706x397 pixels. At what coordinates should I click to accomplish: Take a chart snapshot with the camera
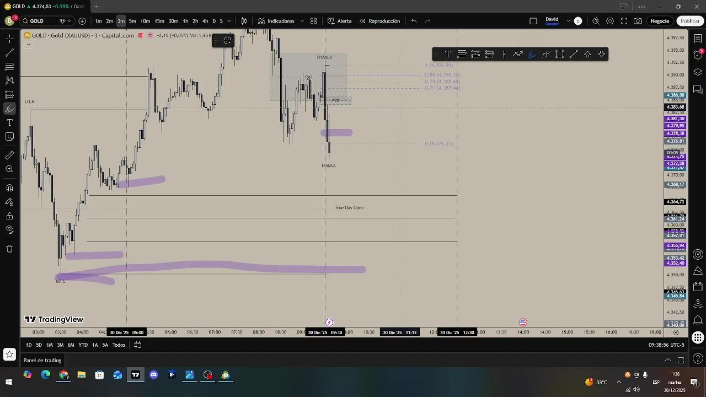pos(638,21)
